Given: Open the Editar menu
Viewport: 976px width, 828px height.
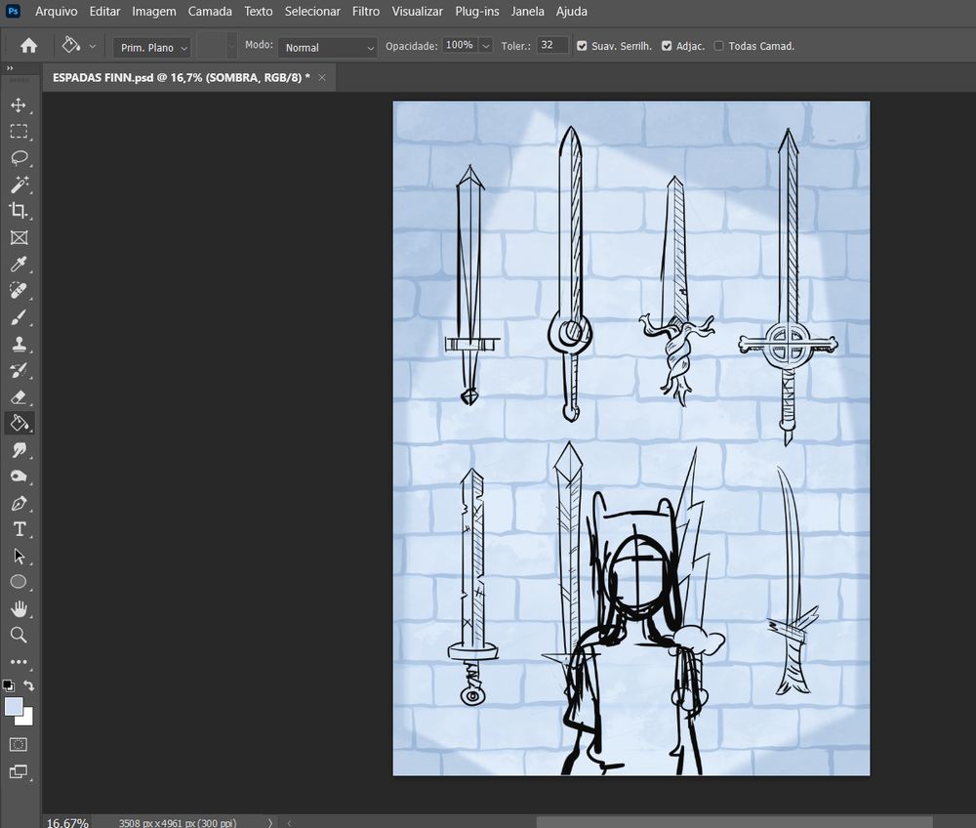Looking at the screenshot, I should 104,11.
